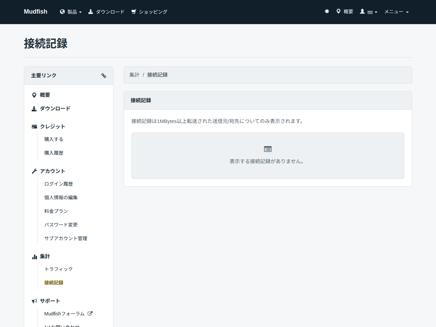Viewport: 436px width, 327px height.
Task: Click the list icon in the empty records box
Action: coord(268,149)
